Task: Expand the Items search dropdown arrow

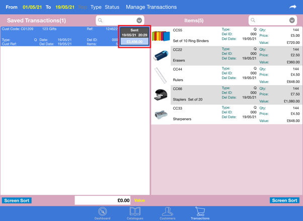Action: tap(292, 21)
